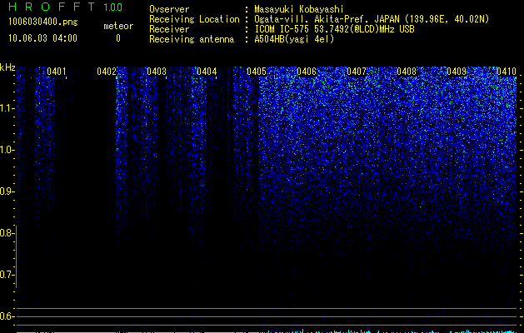The image size is (524, 333).
Task: Click the 0409 time marker
Action: click(457, 72)
